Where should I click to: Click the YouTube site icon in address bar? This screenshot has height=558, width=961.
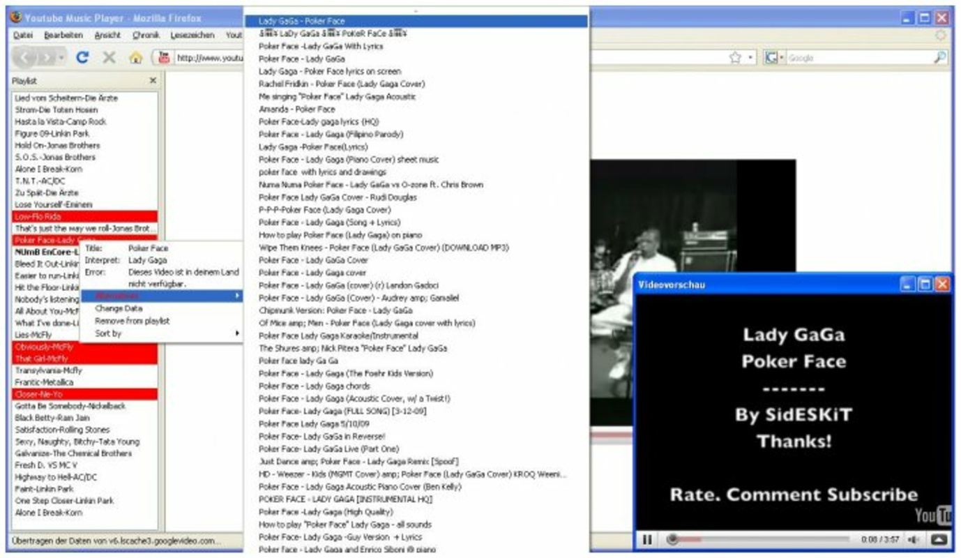164,58
